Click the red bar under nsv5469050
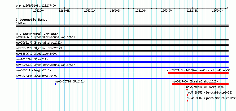Image resolution: width=236 pixels, height=111 pixels. pyautogui.click(x=200, y=84)
